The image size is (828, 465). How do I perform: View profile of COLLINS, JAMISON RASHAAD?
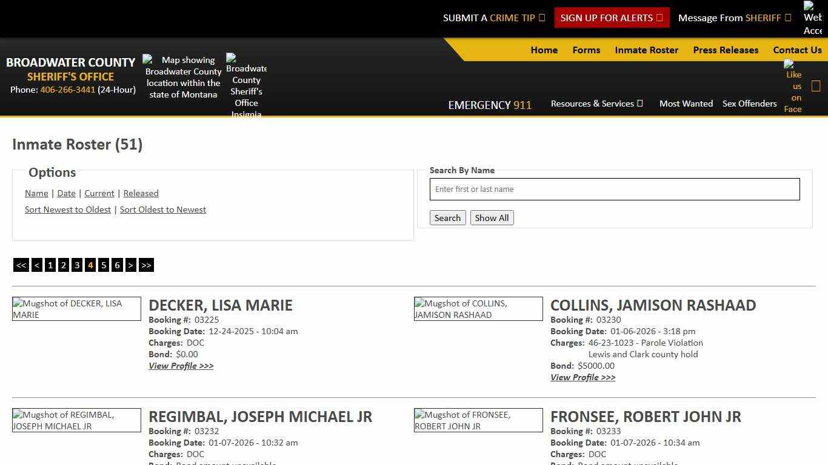tap(583, 377)
